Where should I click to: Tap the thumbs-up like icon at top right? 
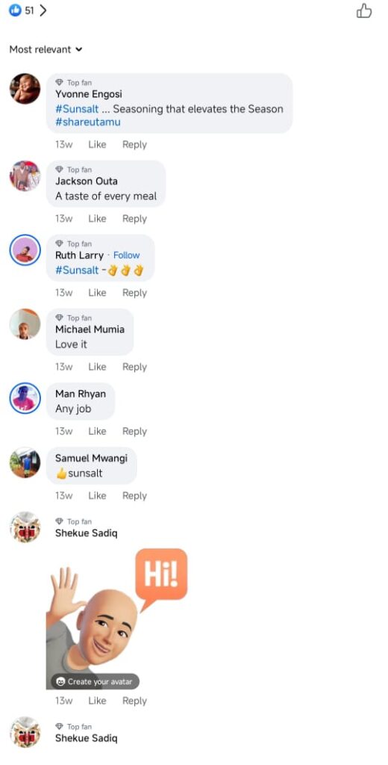coord(363,10)
